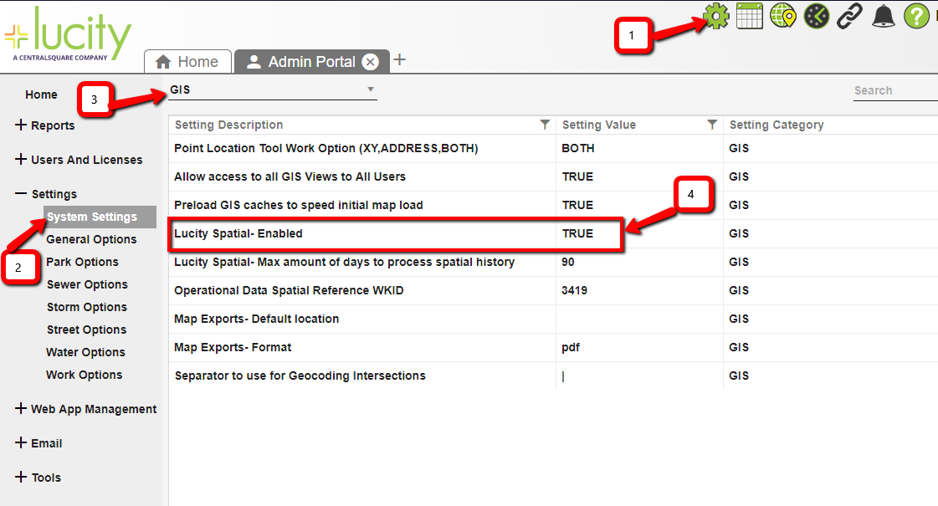Viewport: 938px width, 506px height.
Task: Close the Admin Portal tab
Action: [371, 62]
